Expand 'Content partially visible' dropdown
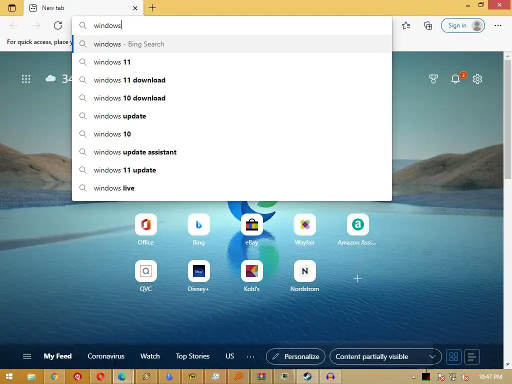 tap(385, 356)
